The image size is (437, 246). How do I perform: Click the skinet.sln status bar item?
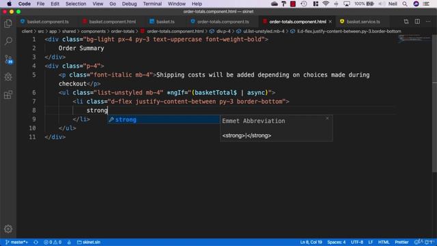89,242
